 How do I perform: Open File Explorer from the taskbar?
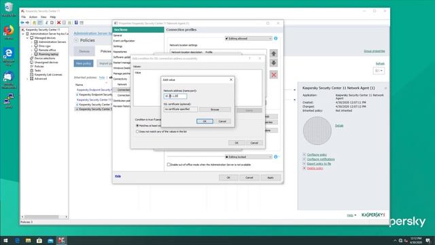(29, 240)
